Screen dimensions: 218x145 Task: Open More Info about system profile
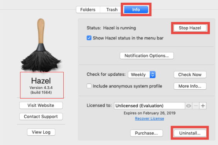pyautogui.click(x=190, y=86)
